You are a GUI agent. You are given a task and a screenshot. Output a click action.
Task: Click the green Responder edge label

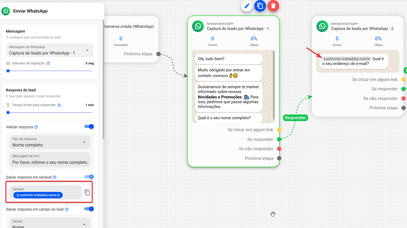point(295,118)
